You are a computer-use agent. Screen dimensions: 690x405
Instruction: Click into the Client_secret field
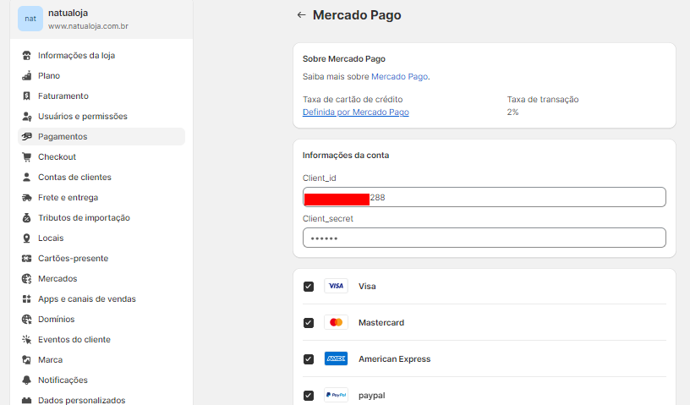point(485,238)
